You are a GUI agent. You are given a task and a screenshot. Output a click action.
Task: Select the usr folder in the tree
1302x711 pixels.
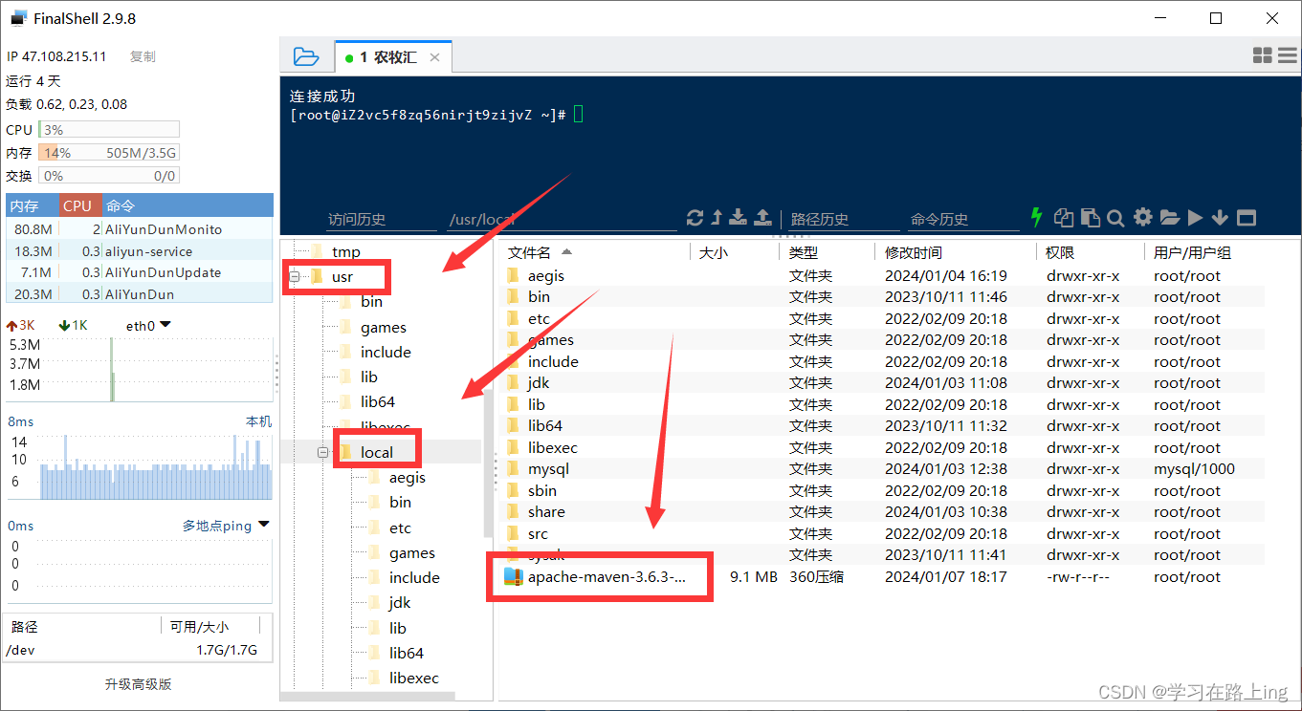pos(342,277)
